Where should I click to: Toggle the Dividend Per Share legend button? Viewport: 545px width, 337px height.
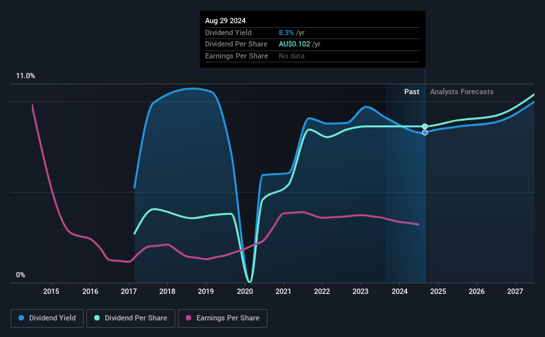click(131, 318)
